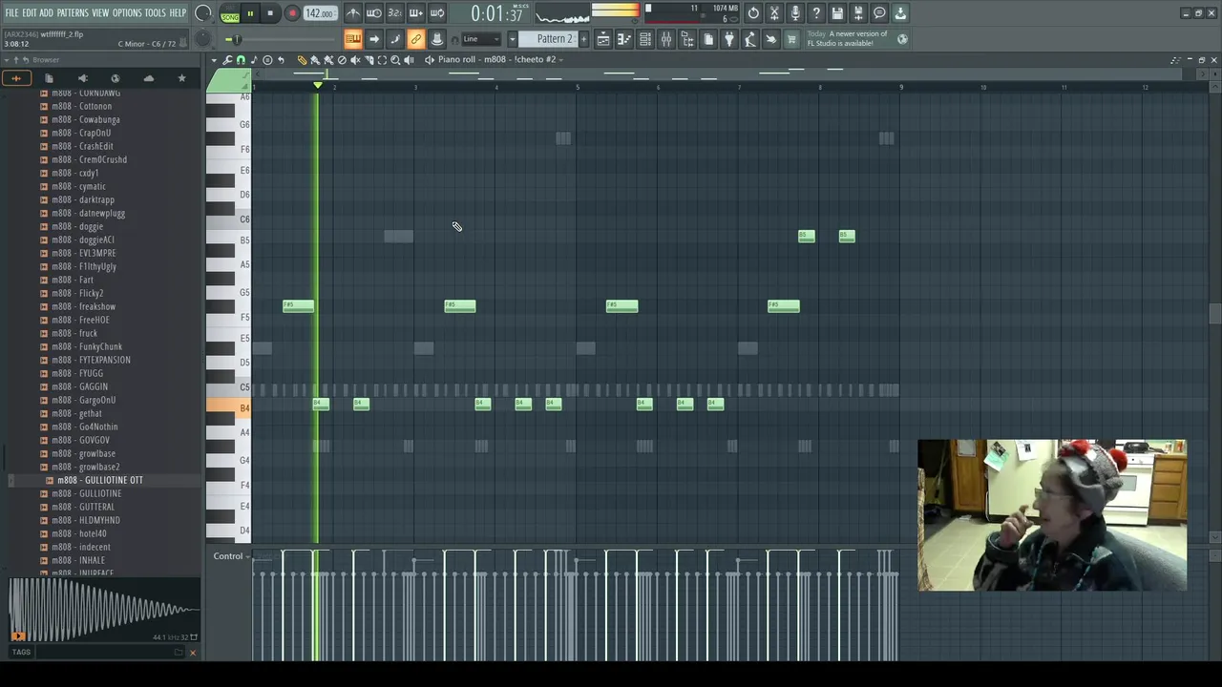The height and width of the screenshot is (687, 1222).
Task: Open the EDIT menu
Action: [30, 13]
